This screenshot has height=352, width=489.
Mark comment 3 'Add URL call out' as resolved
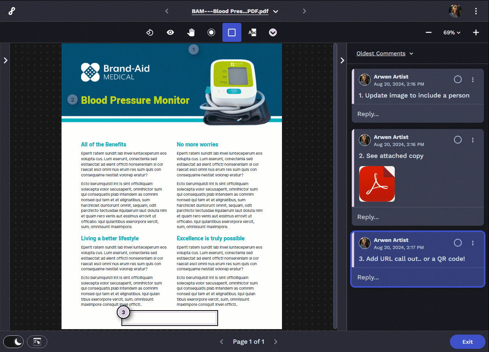pyautogui.click(x=458, y=243)
